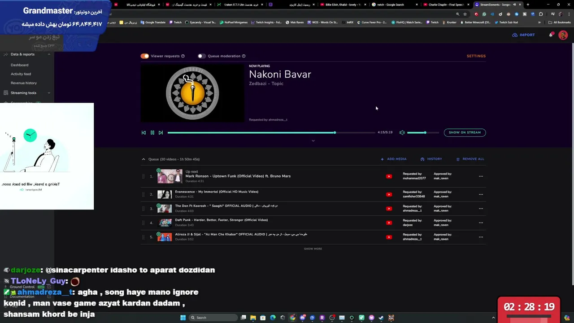This screenshot has width=574, height=323.
Task: Click the Uptown Funk video thumbnail
Action: (170, 176)
